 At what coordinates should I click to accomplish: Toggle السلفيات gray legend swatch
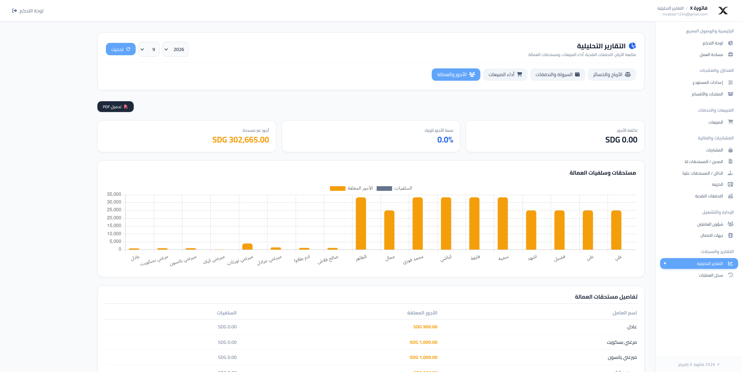tap(384, 189)
